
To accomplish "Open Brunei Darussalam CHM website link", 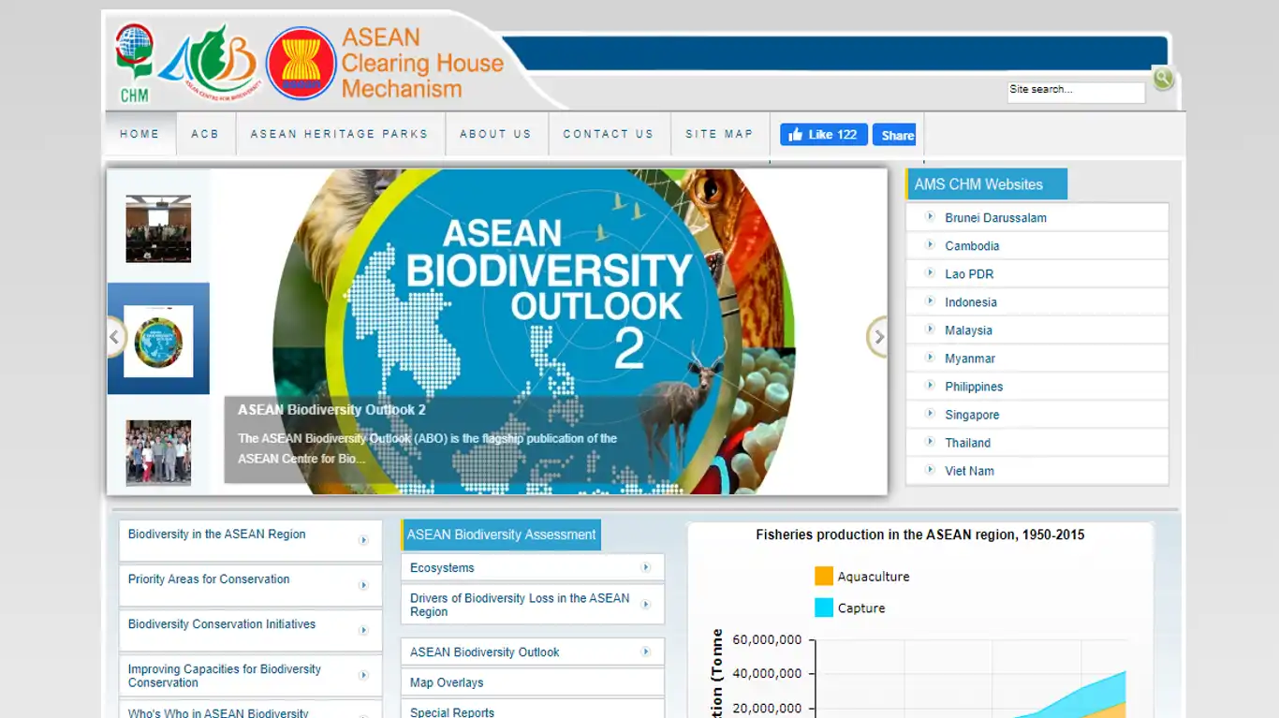I will pyautogui.click(x=995, y=218).
